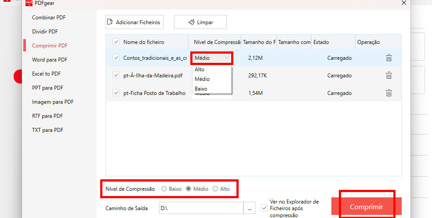
Task: Open Excel to PDF in the sidebar
Action: (46, 73)
